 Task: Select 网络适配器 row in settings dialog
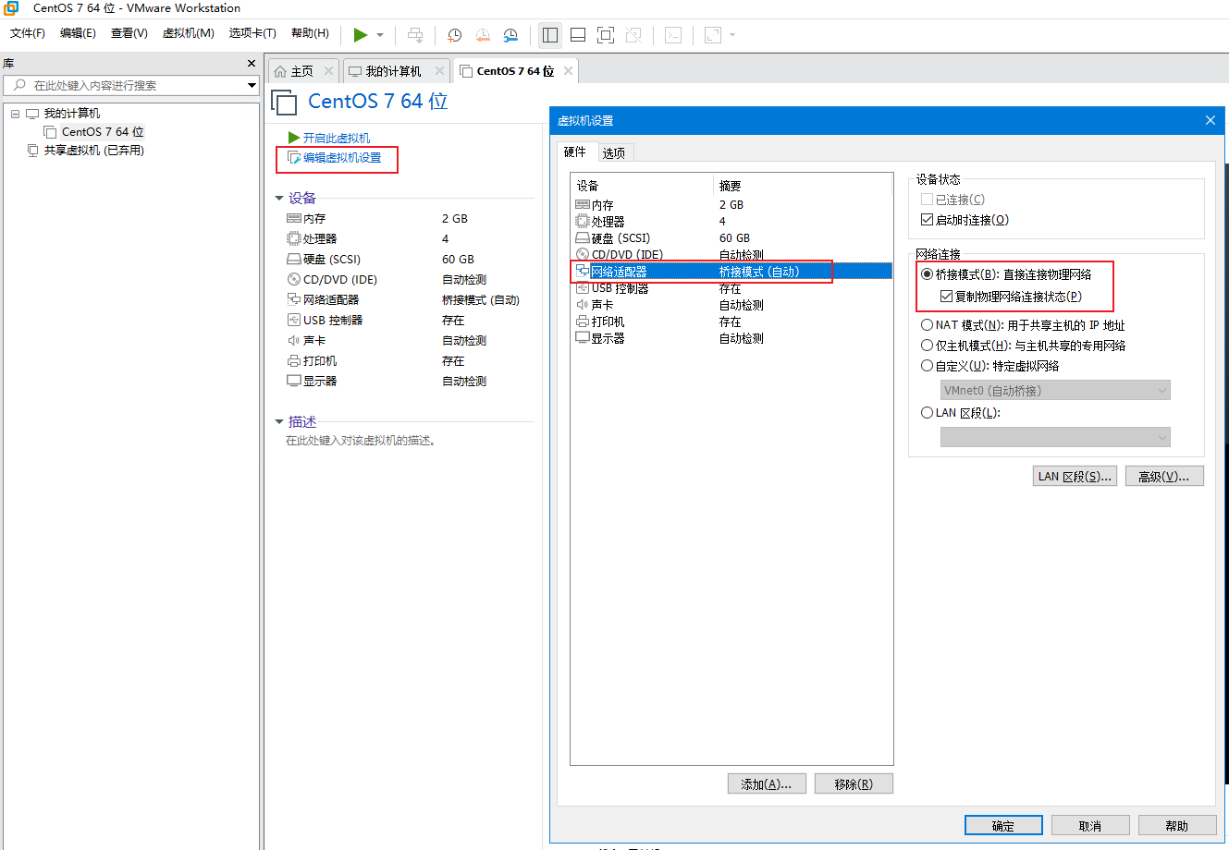[x=731, y=272]
